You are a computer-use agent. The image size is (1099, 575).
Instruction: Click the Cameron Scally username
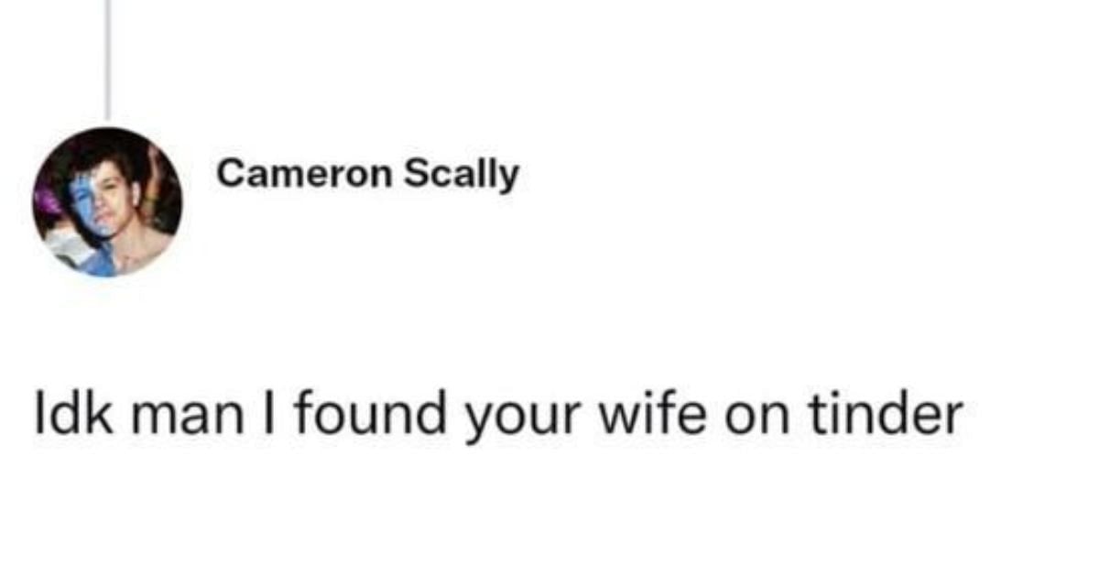point(368,173)
